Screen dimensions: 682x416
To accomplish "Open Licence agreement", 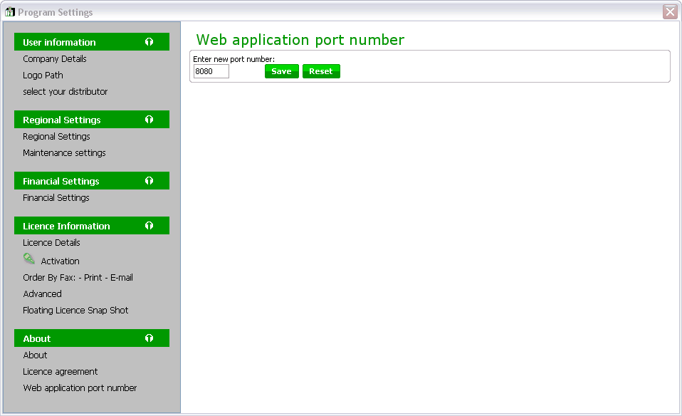I will click(x=61, y=372).
